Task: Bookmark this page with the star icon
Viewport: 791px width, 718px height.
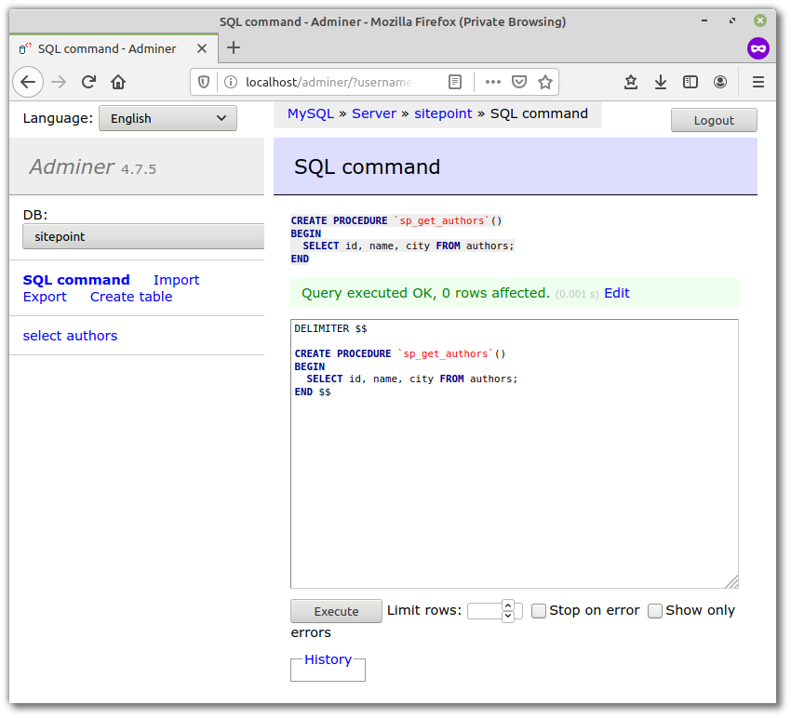Action: [x=545, y=82]
